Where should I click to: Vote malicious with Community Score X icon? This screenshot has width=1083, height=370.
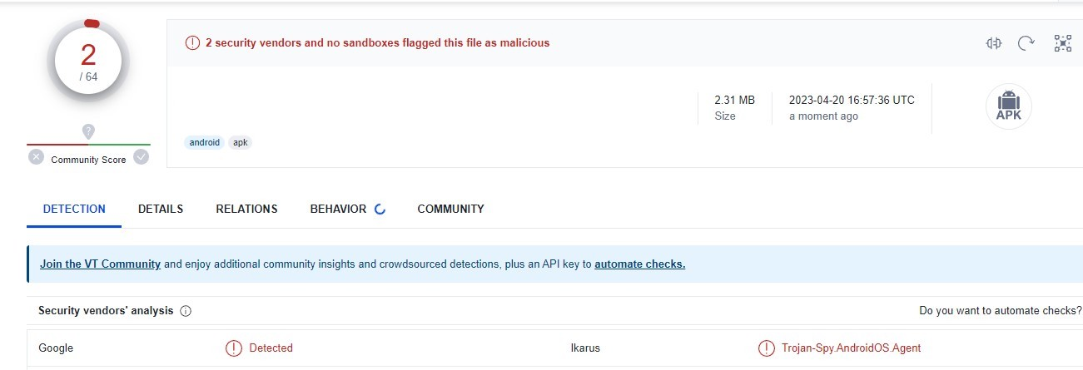point(36,157)
